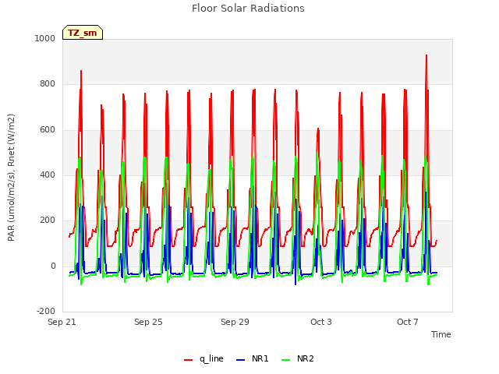The height and width of the screenshot is (374, 499).
Task: Click the Sep 25 x-axis label
Action: tap(148, 322)
